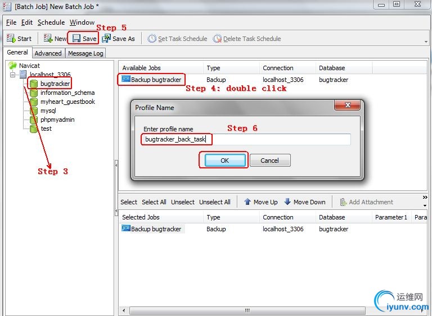Click the Save floppy disk icon
The image size is (432, 316).
tap(76, 39)
